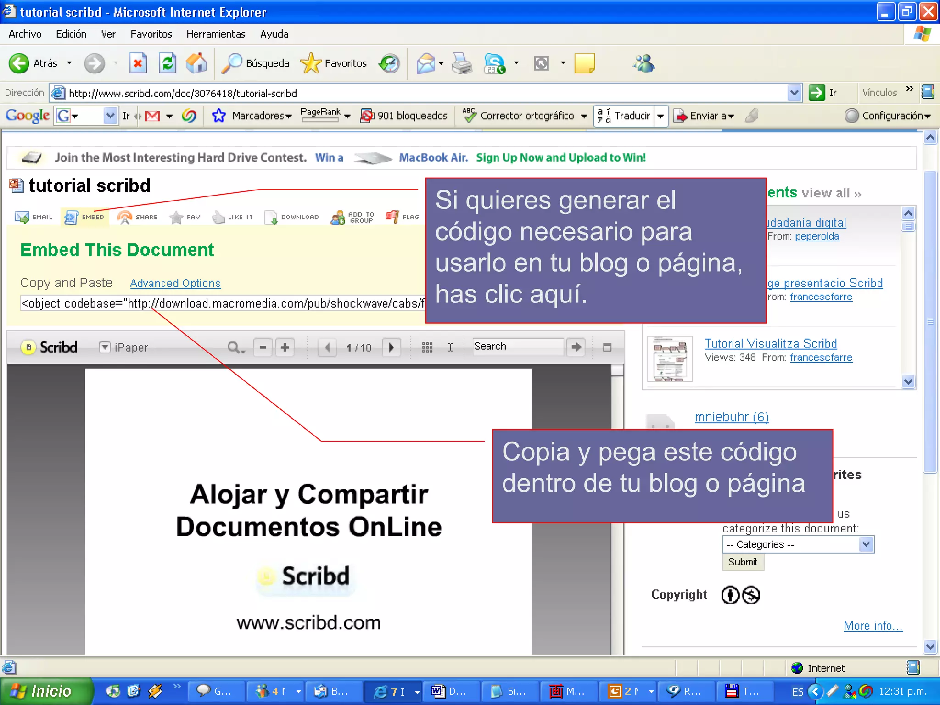Open PageRank dropdown in Google toolbar
940x705 pixels.
point(347,117)
